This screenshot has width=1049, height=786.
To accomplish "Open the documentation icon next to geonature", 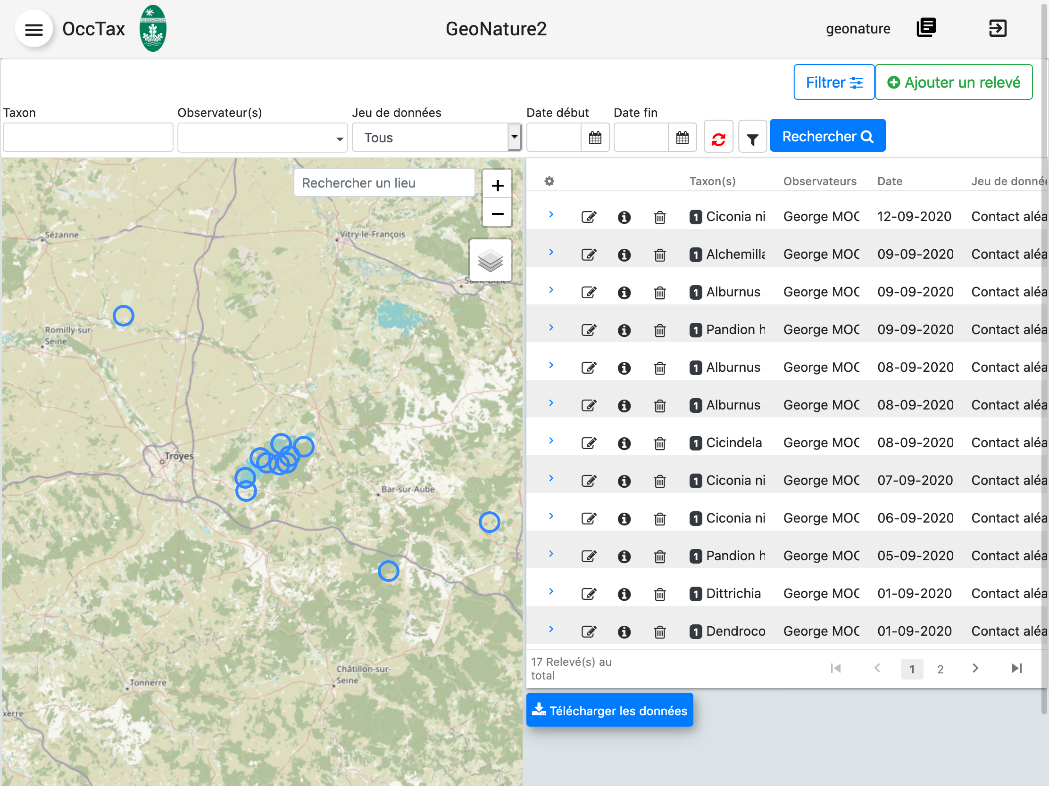I will point(926,28).
